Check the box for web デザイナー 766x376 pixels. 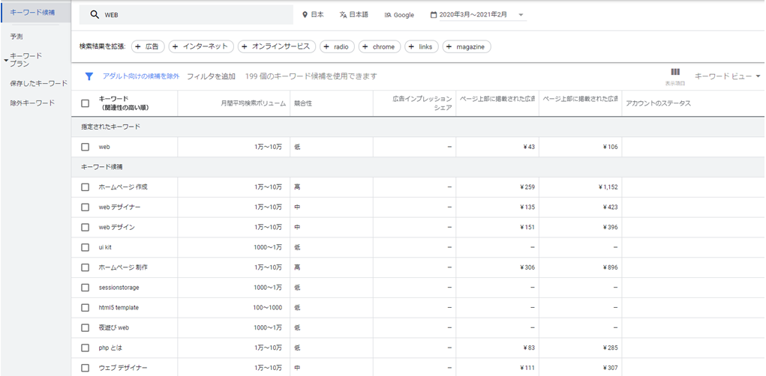pos(86,207)
